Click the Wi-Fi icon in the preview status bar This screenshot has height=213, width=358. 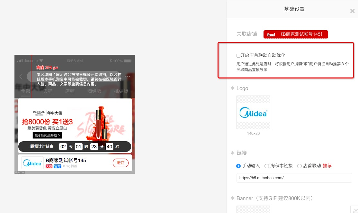[41, 60]
